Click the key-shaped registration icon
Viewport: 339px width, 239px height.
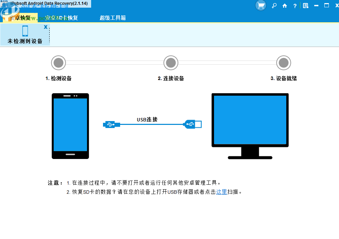pos(274,6)
